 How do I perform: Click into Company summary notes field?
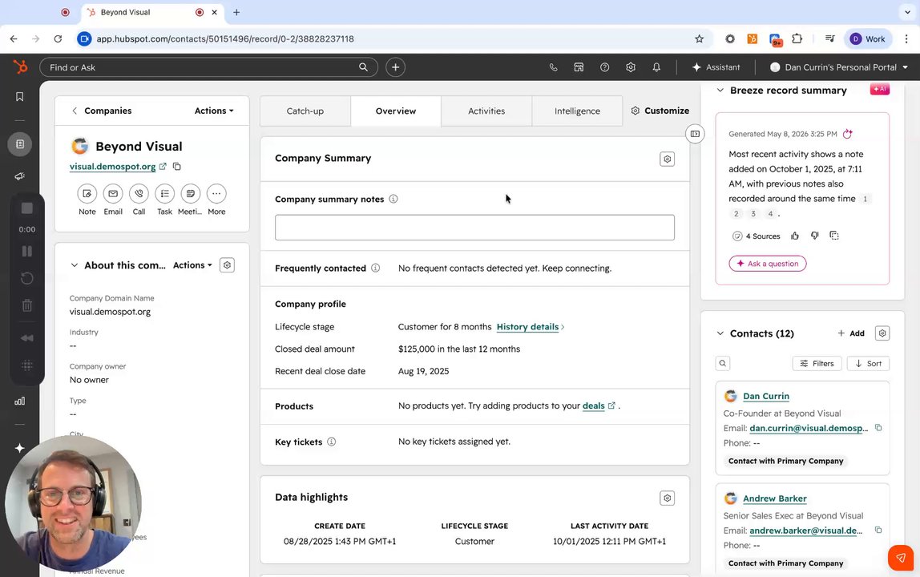(474, 227)
